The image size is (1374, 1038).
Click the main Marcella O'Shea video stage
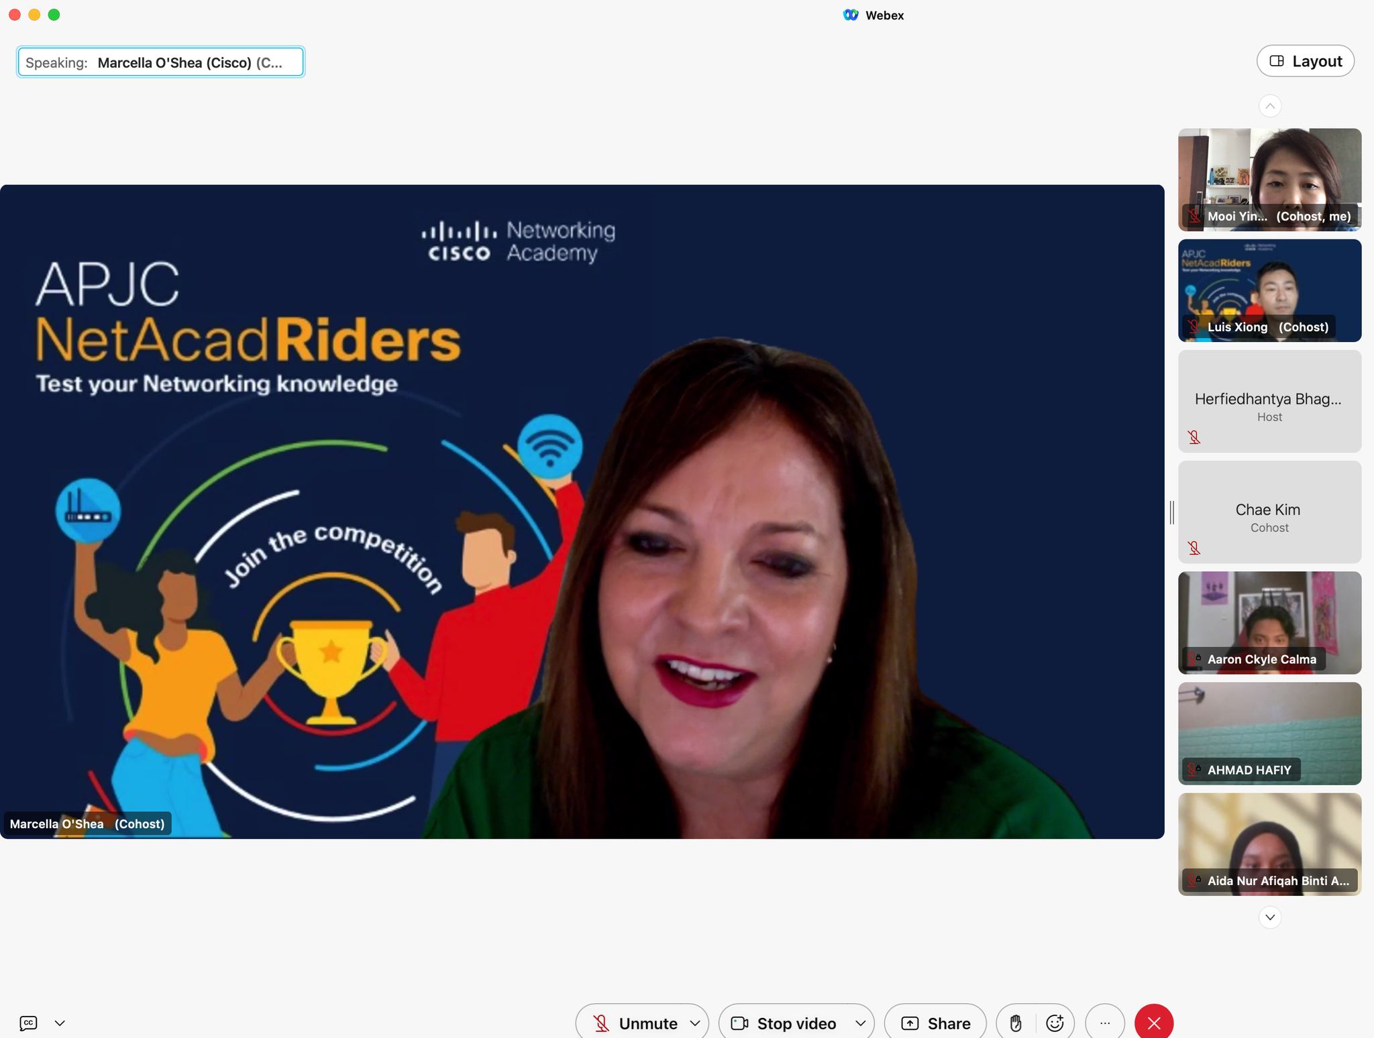point(582,512)
